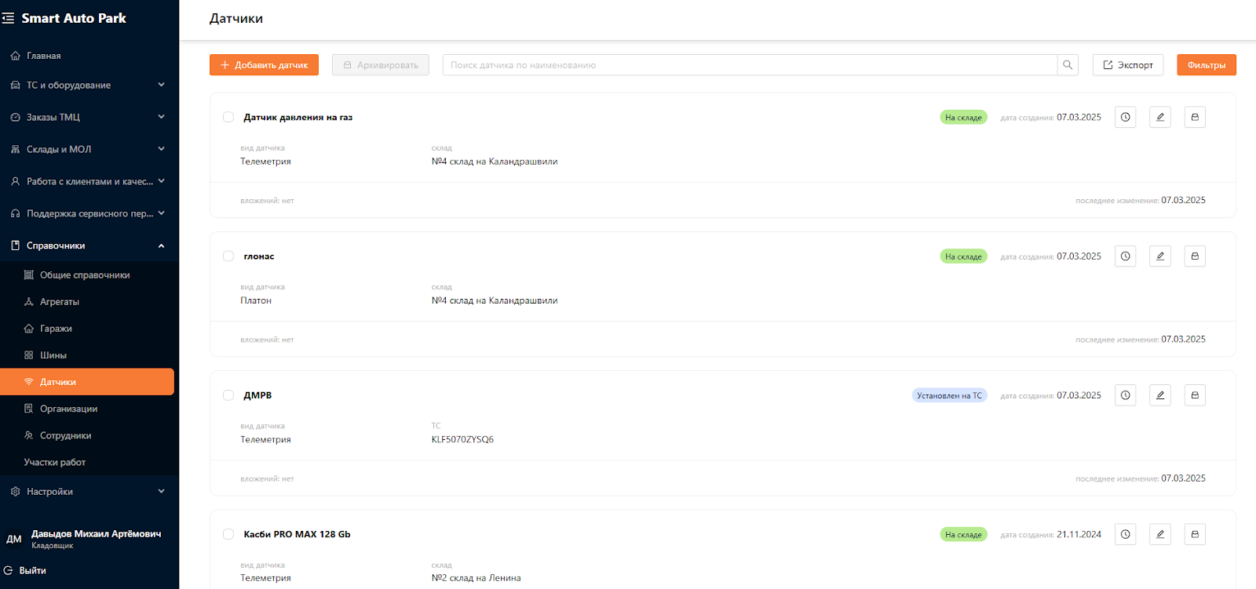Click edit pencil icon for Касби PRO MAX
The height and width of the screenshot is (589, 1256).
[x=1159, y=534]
